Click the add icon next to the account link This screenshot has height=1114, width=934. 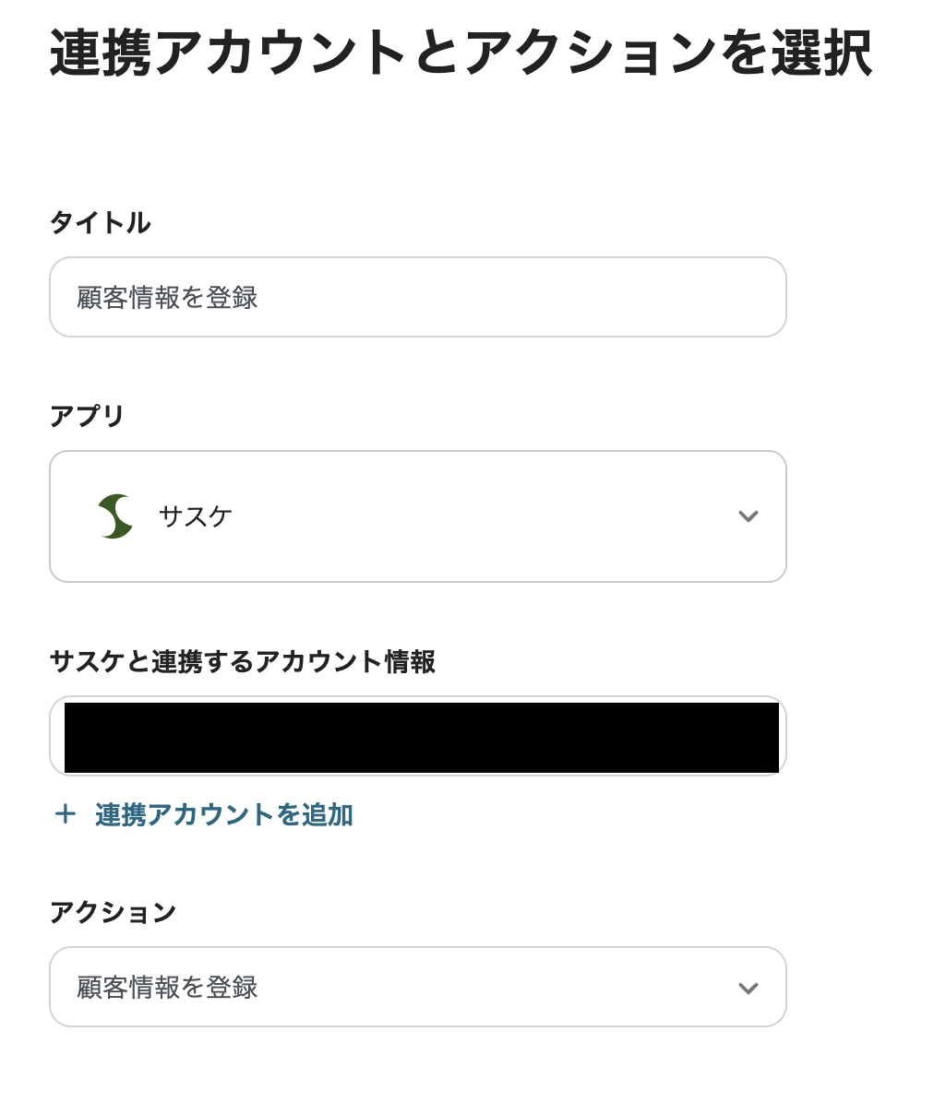click(65, 814)
